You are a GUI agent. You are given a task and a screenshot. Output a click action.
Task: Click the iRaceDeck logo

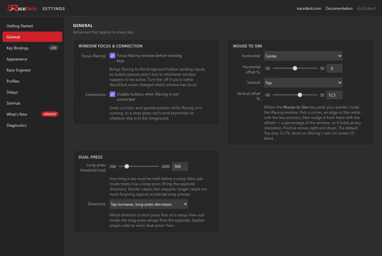tap(22, 8)
